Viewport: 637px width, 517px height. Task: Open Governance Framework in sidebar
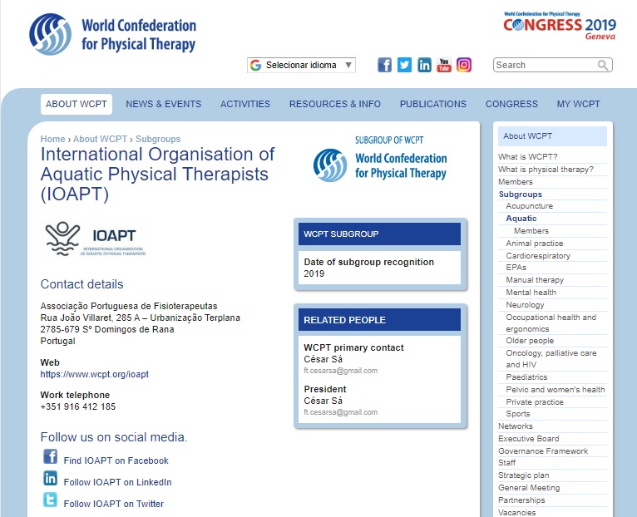543,451
